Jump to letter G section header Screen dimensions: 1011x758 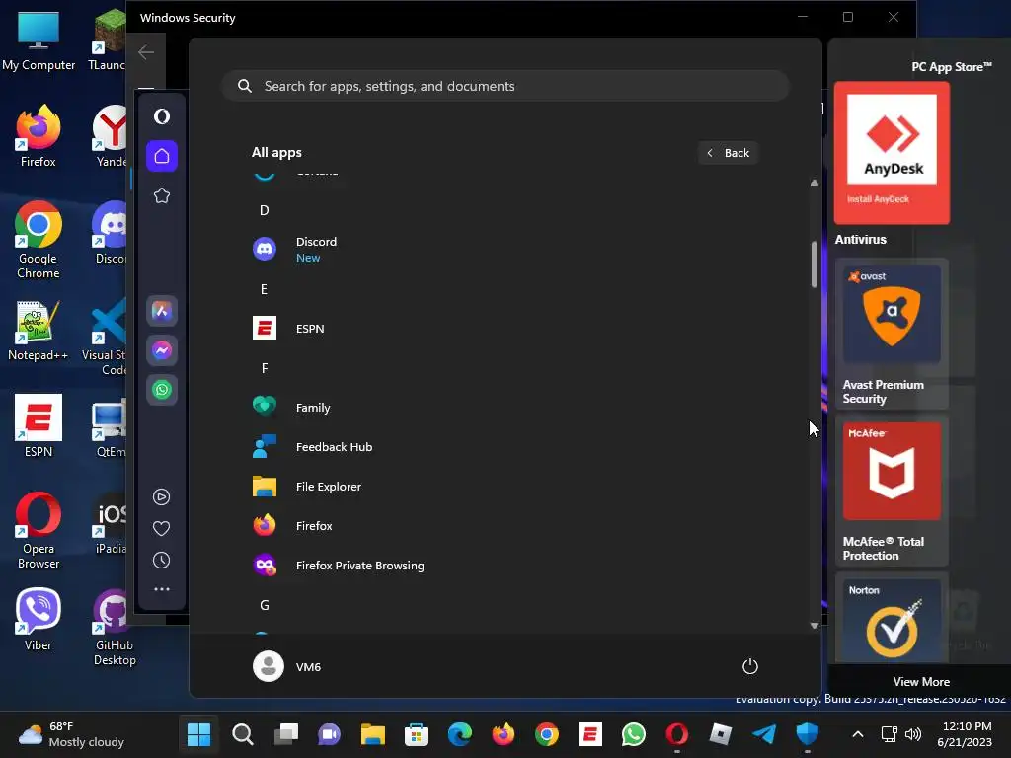point(265,605)
